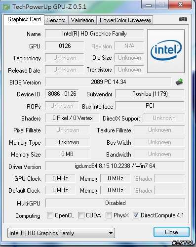196x247 pixels.
Task: Click the Device ID value 8086 - 0126
Action: tap(62, 94)
